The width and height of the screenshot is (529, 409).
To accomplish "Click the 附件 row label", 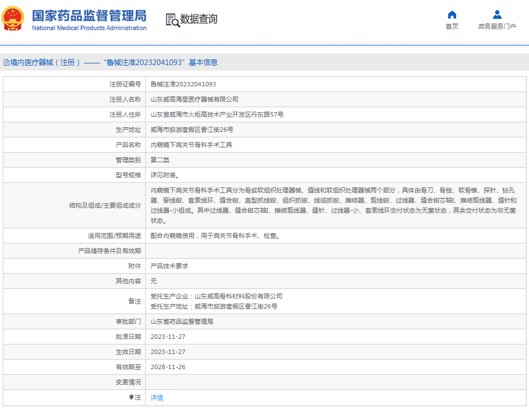I will [x=135, y=266].
